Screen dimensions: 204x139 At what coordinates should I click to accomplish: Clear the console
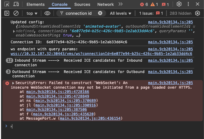pyautogui.click(x=16, y=13)
